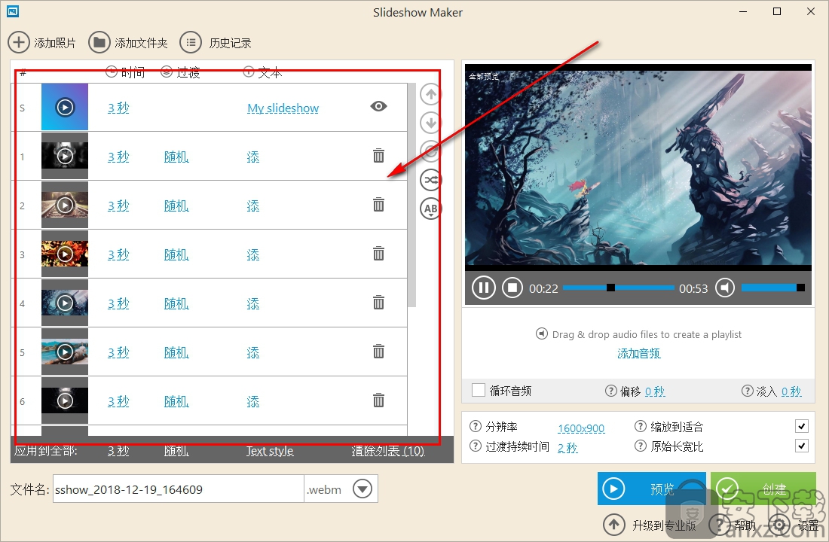Toggle eye visibility on My slideshow row
The width and height of the screenshot is (829, 542).
pos(378,106)
